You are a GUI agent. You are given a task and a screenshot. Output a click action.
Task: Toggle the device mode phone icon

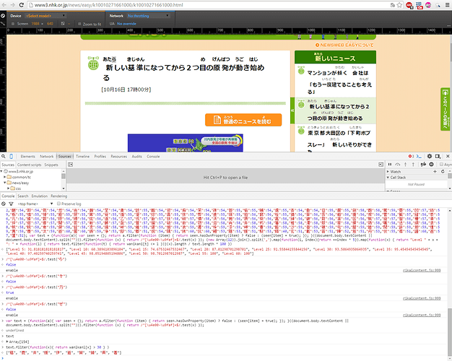click(12, 156)
